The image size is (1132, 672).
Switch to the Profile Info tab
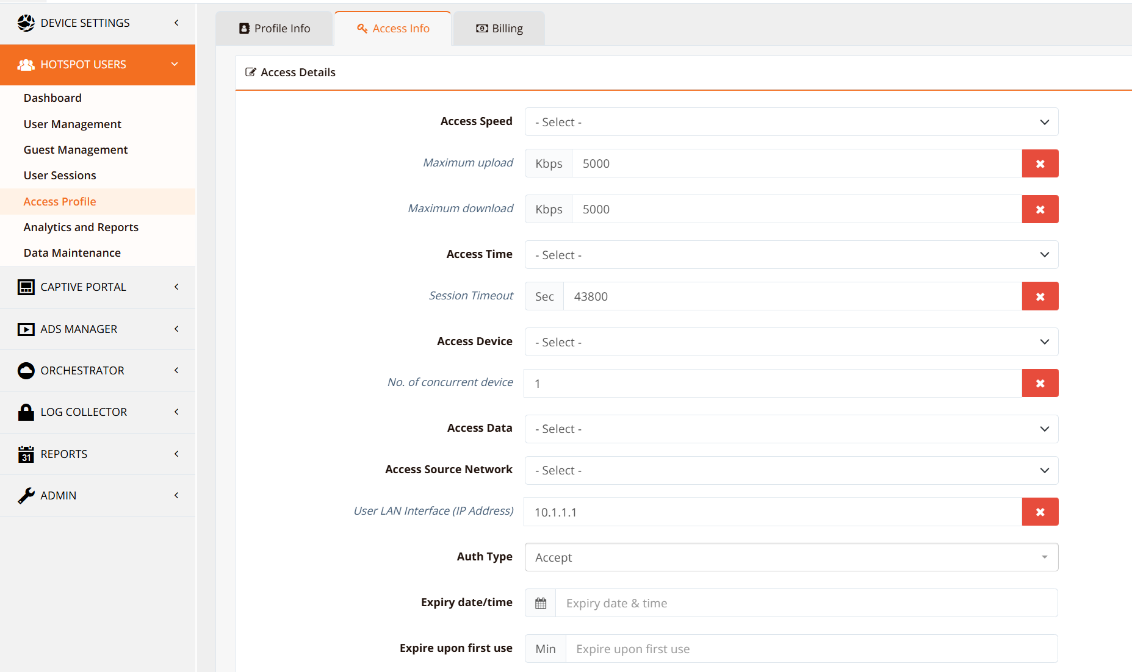[x=275, y=29]
